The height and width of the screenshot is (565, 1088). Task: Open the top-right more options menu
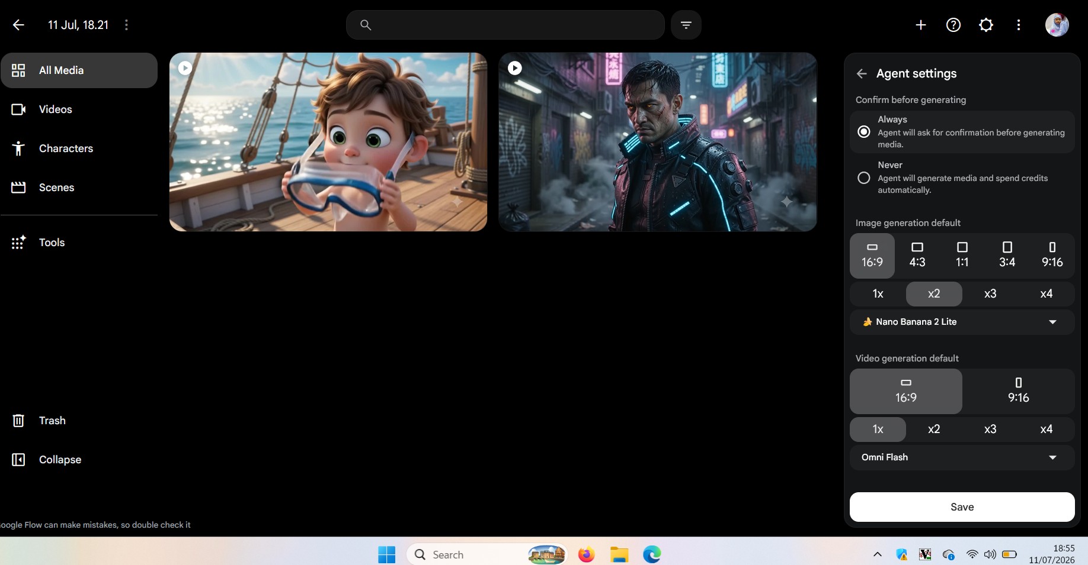(x=1019, y=25)
